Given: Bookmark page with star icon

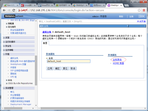Looking at the screenshot, I should pos(139,10).
